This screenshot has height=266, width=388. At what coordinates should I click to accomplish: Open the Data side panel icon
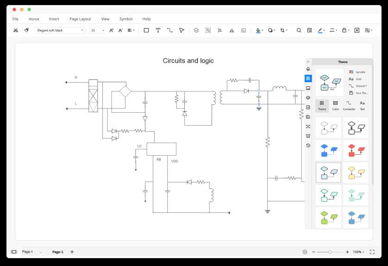[308, 117]
